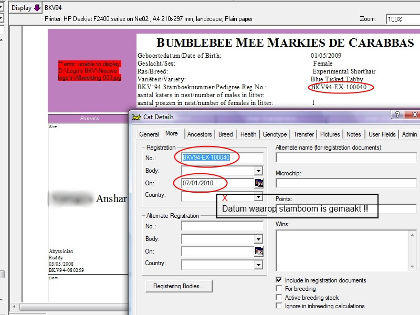This screenshot has height=315, width=420.
Task: Open calendar picker for Alternate Registration On
Action: click(259, 251)
